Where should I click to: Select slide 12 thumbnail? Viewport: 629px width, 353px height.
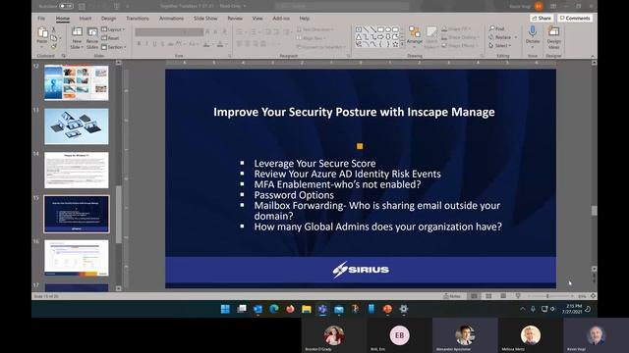coord(77,82)
